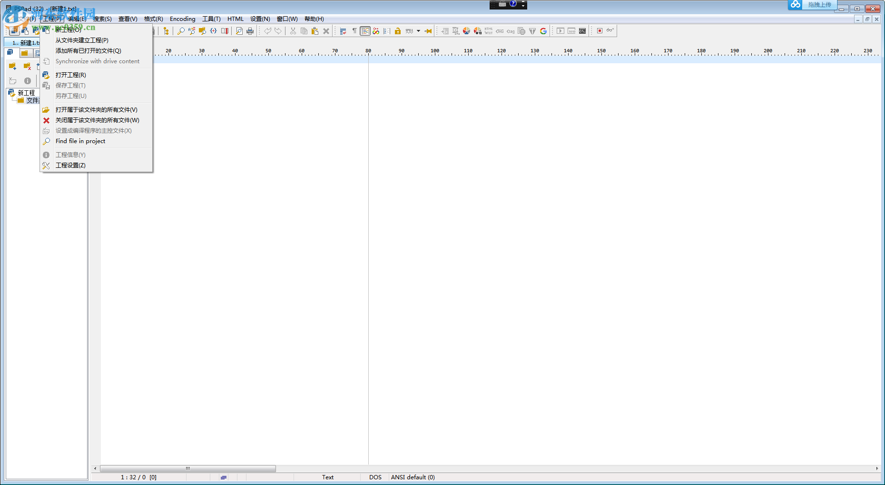Toggle the padlock read-only icon
The height and width of the screenshot is (485, 885).
click(398, 31)
